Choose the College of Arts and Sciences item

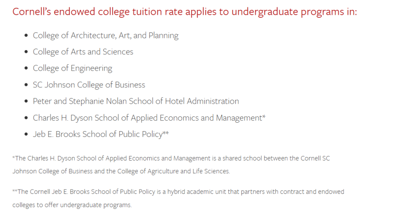click(x=83, y=52)
